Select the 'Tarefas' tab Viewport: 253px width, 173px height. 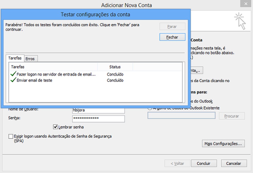click(15, 58)
